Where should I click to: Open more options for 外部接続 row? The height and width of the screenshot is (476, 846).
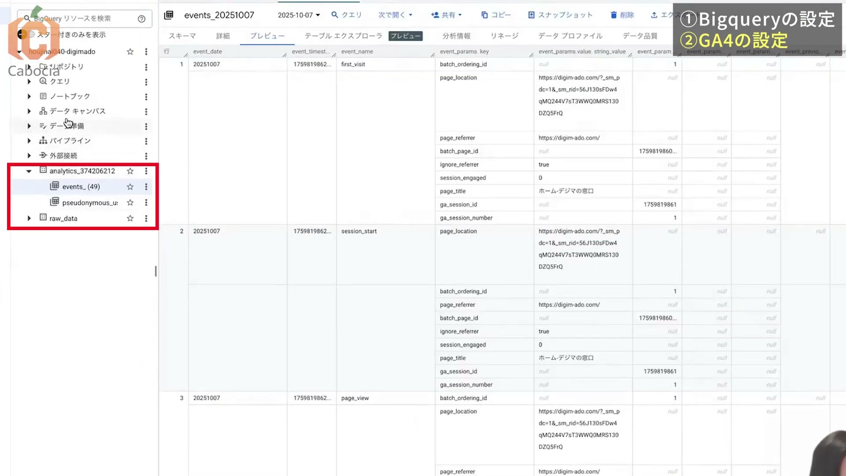(146, 156)
